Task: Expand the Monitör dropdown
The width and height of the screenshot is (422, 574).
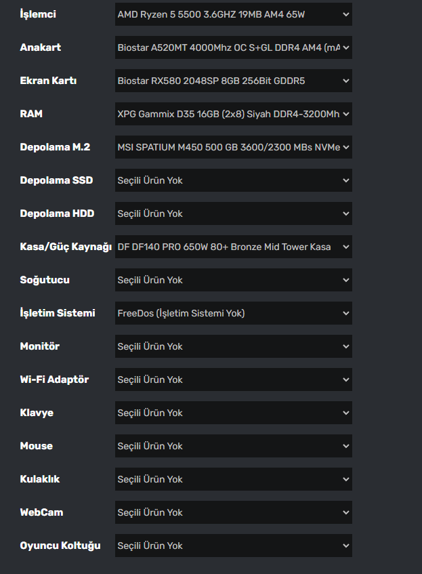Action: [x=233, y=346]
